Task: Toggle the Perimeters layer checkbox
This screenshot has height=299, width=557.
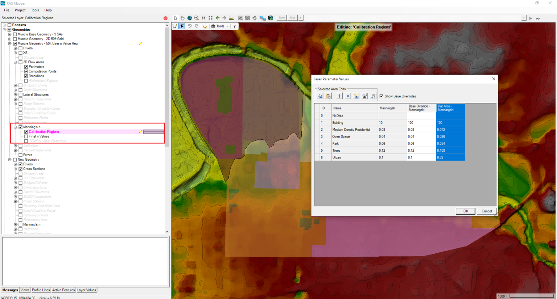Action: [x=26, y=67]
